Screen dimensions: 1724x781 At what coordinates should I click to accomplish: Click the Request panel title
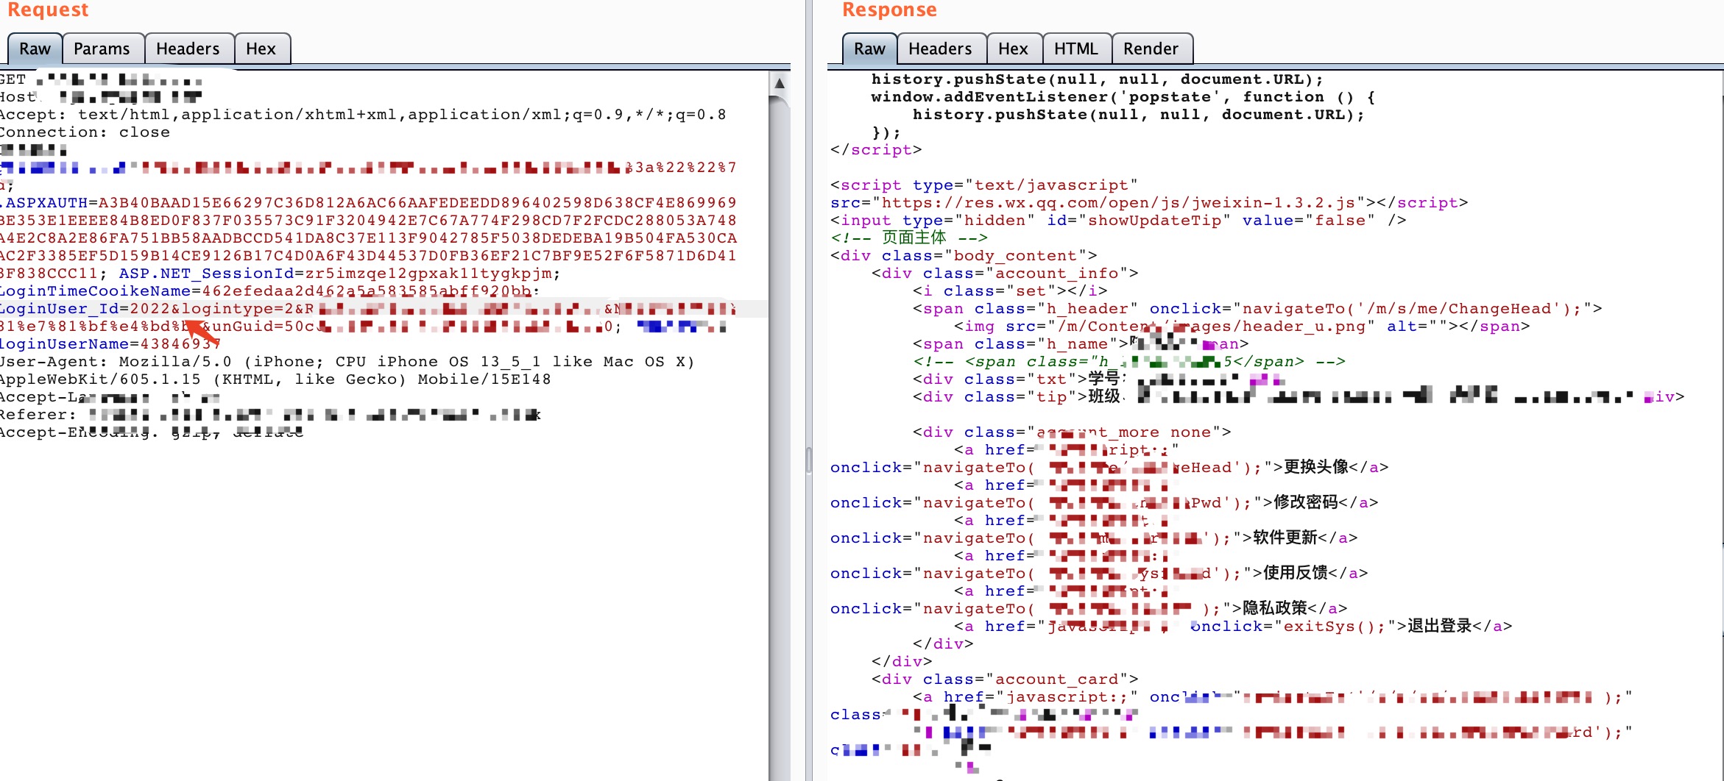(48, 10)
